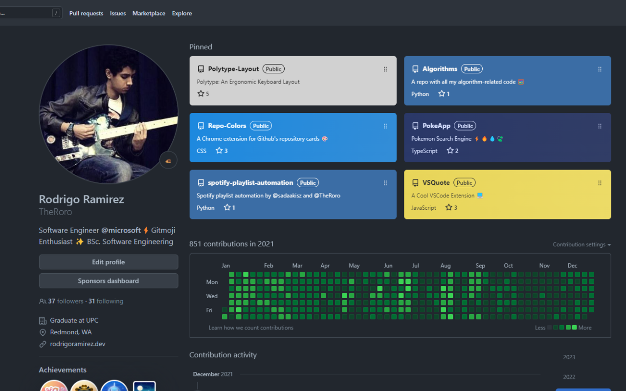This screenshot has height=391, width=626.
Task: Click the @microsoft mention in bio
Action: (x=121, y=230)
